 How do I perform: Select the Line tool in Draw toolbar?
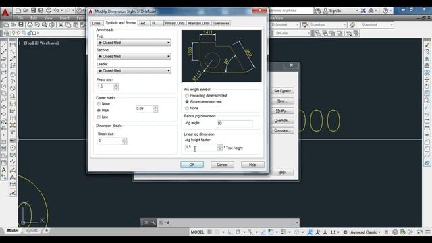coord(4,45)
